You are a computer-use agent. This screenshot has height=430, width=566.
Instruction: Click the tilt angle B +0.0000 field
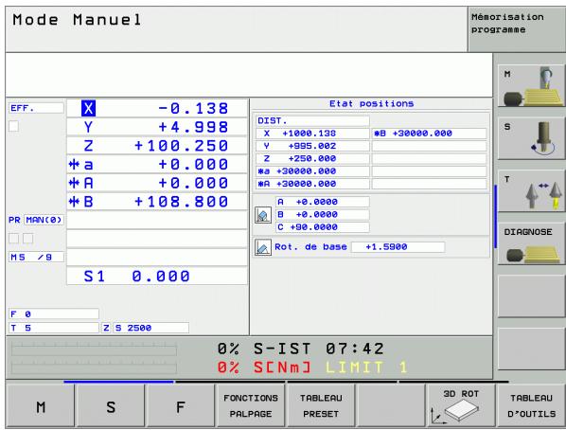point(323,214)
